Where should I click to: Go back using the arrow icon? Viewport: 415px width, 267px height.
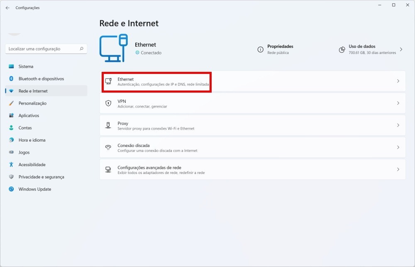(x=7, y=7)
